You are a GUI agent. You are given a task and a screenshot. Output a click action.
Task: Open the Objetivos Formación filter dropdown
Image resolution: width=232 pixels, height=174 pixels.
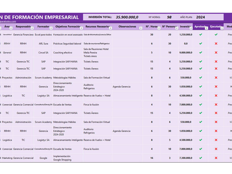[81, 28]
